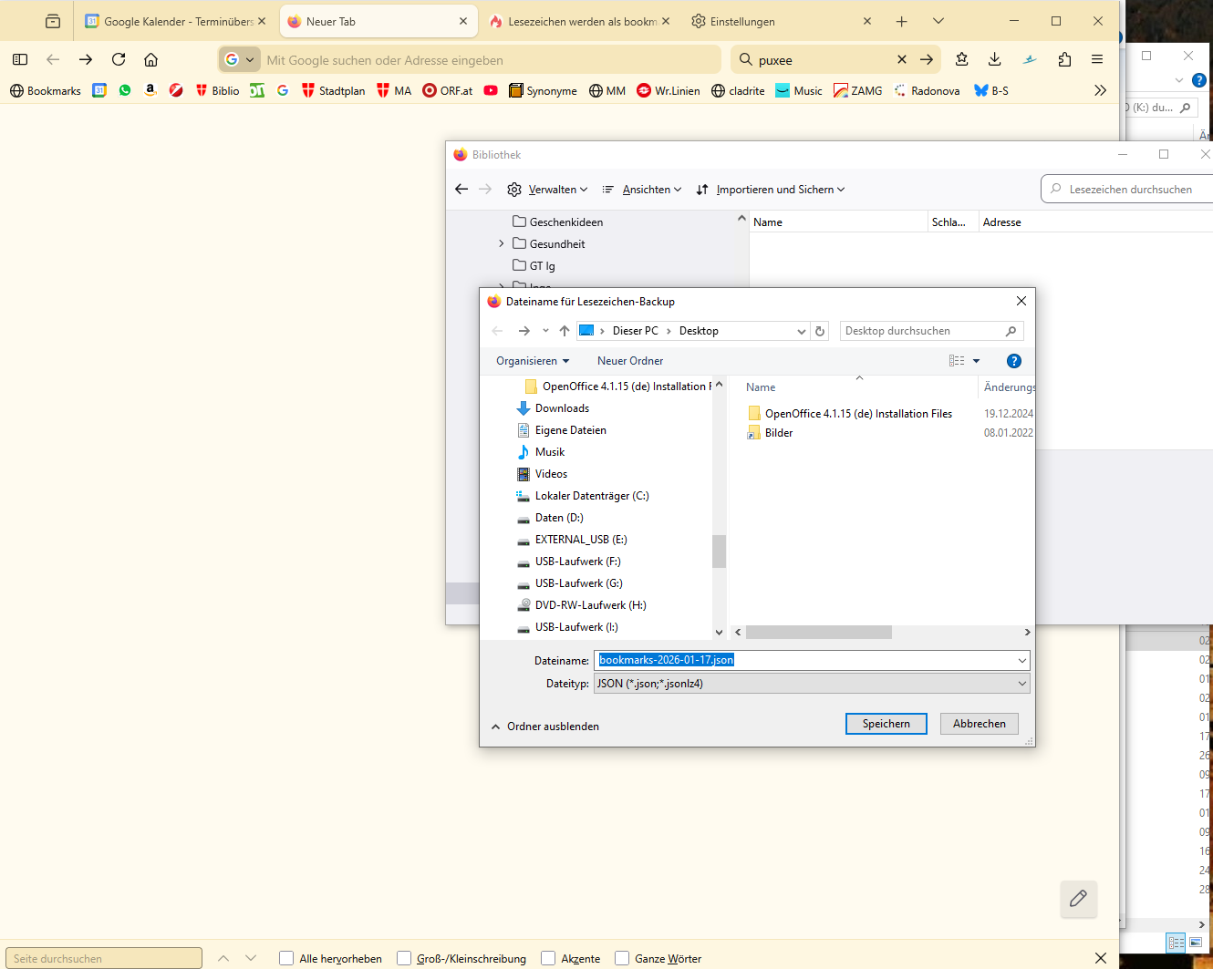The image size is (1213, 969).
Task: Toggle the Groß-/Kleinschreibung checkbox
Action: pos(404,958)
